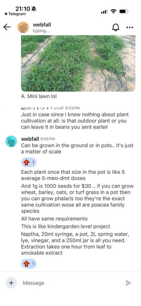Tap the plus attachment button

(x=11, y=283)
